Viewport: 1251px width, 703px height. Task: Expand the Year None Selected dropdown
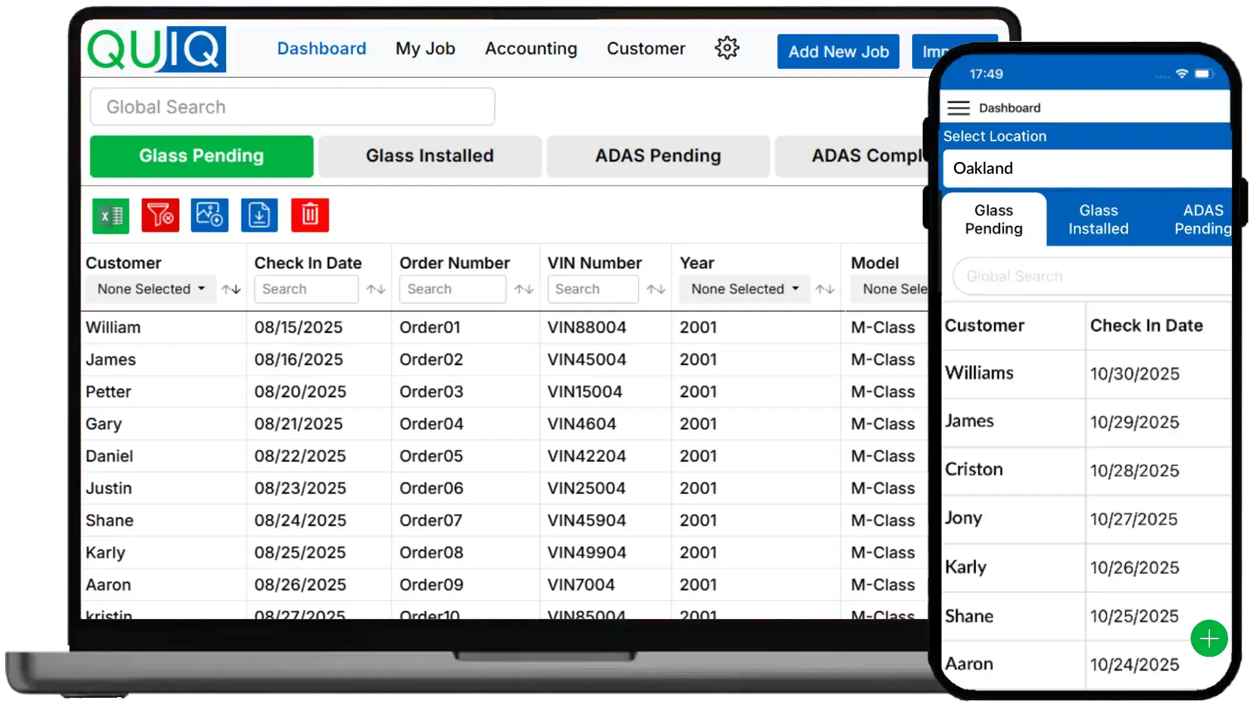744,289
